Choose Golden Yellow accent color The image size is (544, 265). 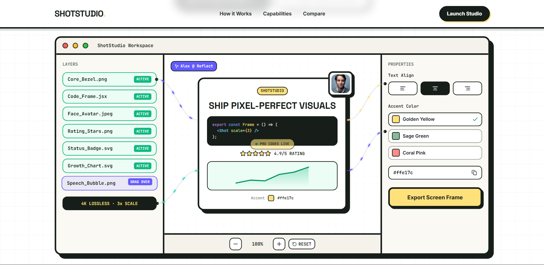click(435, 119)
